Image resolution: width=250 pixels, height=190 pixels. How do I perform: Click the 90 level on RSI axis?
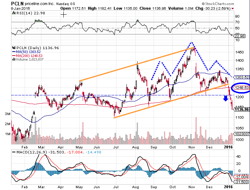click(237, 16)
